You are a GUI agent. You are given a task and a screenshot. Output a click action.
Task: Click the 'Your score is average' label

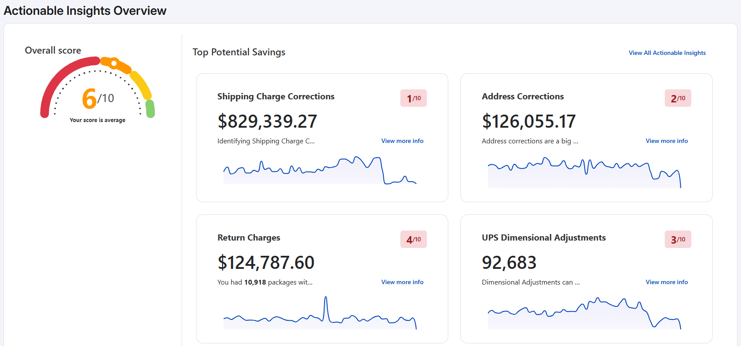pyautogui.click(x=98, y=120)
